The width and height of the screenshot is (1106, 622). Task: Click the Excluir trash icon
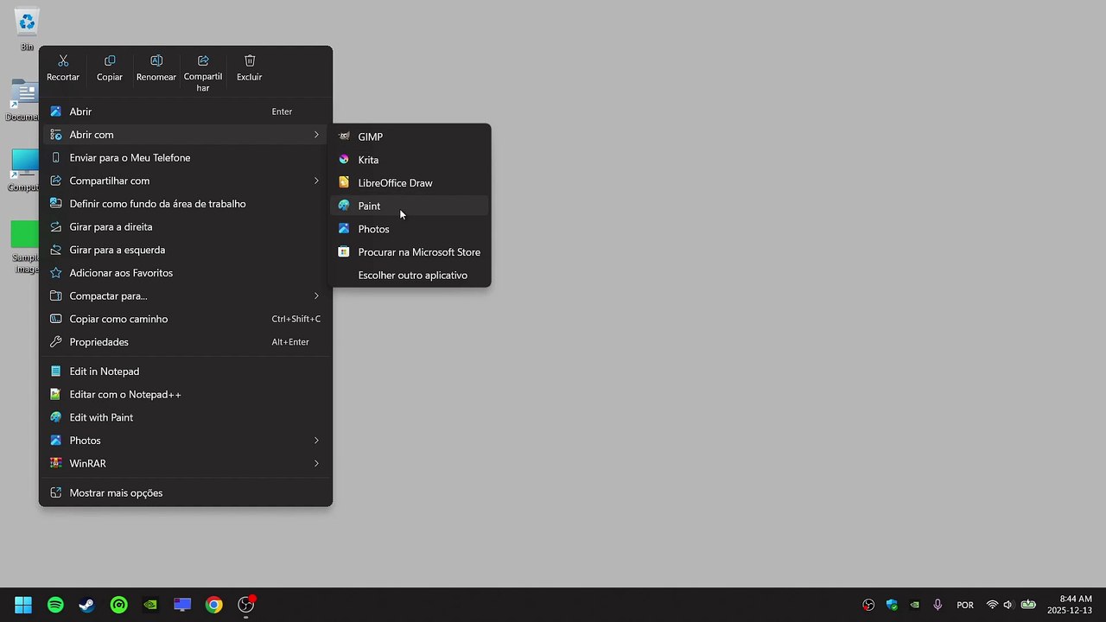point(250,60)
